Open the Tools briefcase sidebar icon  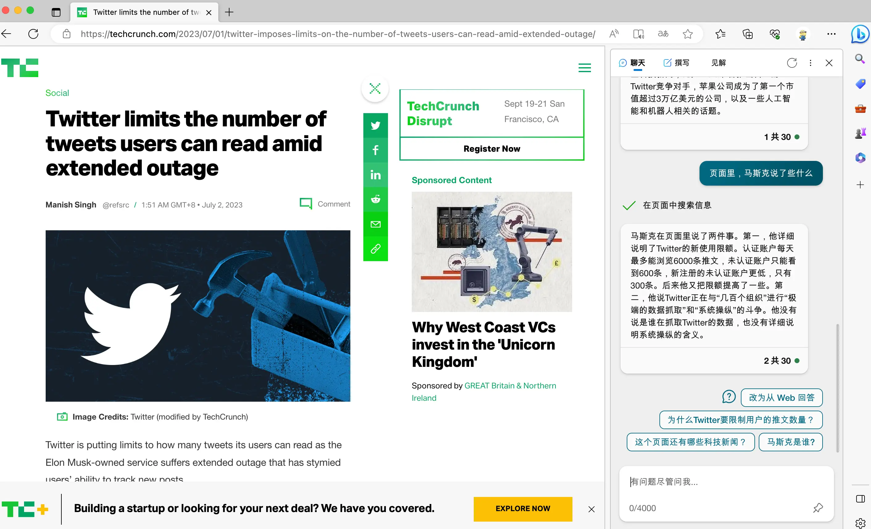(860, 109)
